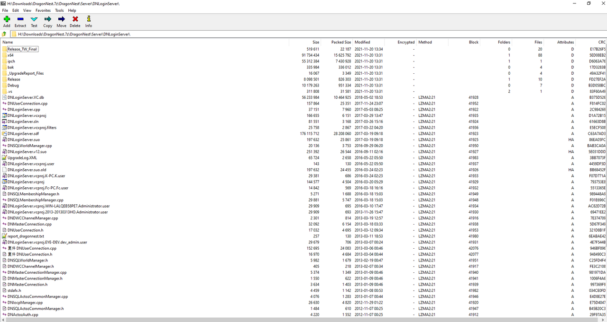Sort by the Modified column header
Image resolution: width=607 pixels, height=322 pixels.
click(362, 42)
